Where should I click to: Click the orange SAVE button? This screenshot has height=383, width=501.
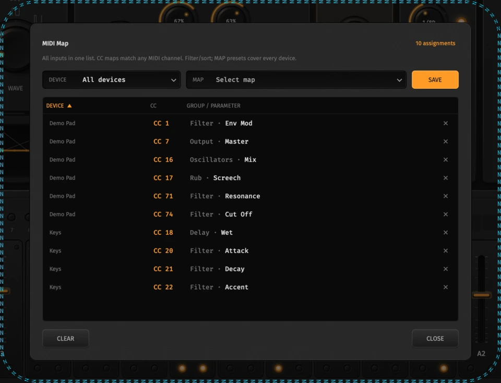(435, 80)
